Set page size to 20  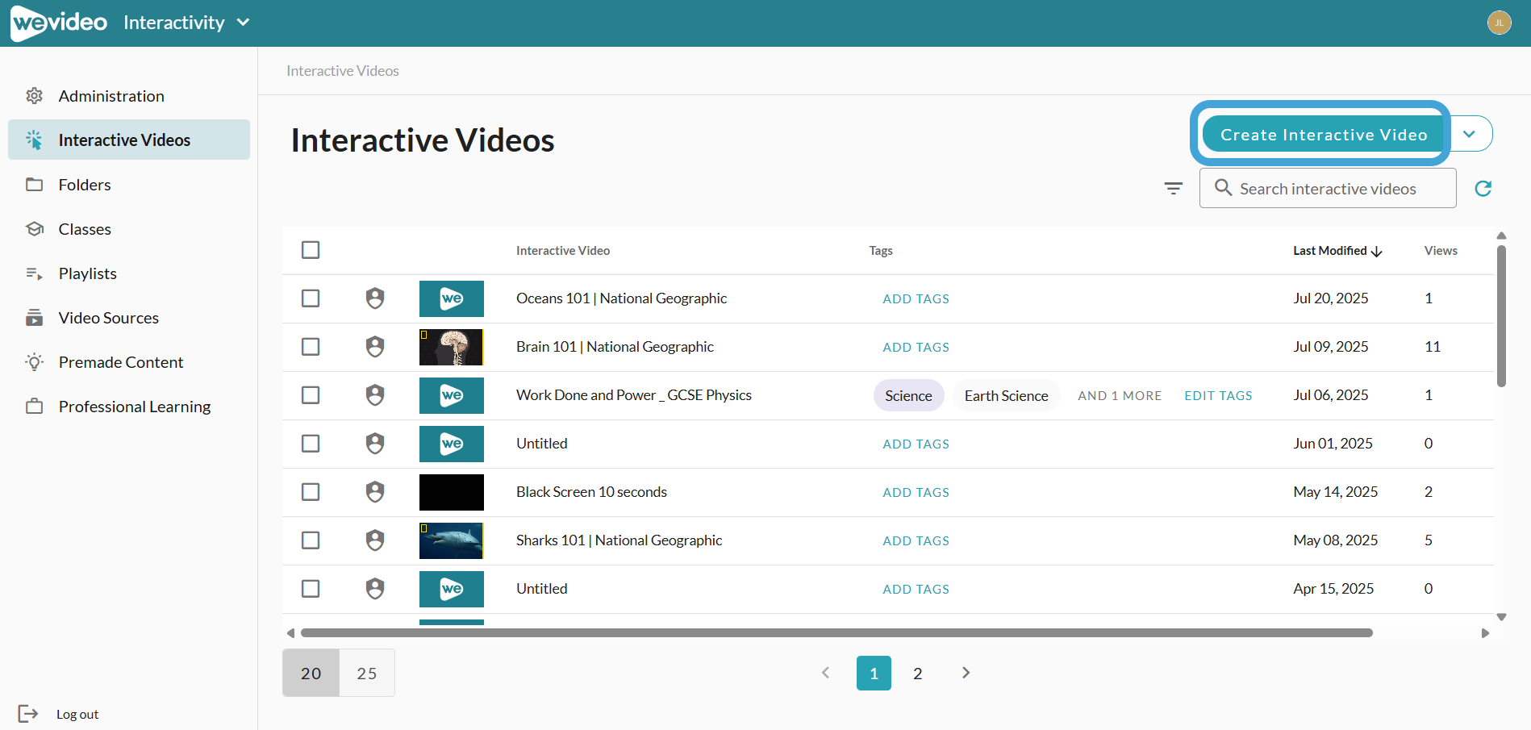(x=311, y=673)
